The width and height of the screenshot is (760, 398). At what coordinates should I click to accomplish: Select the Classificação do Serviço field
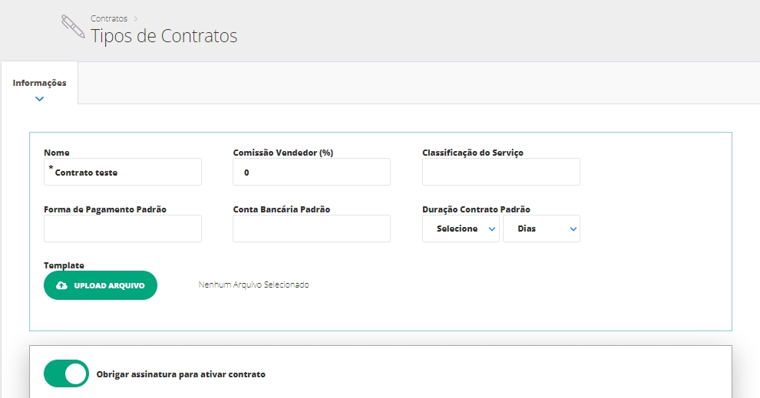(501, 173)
